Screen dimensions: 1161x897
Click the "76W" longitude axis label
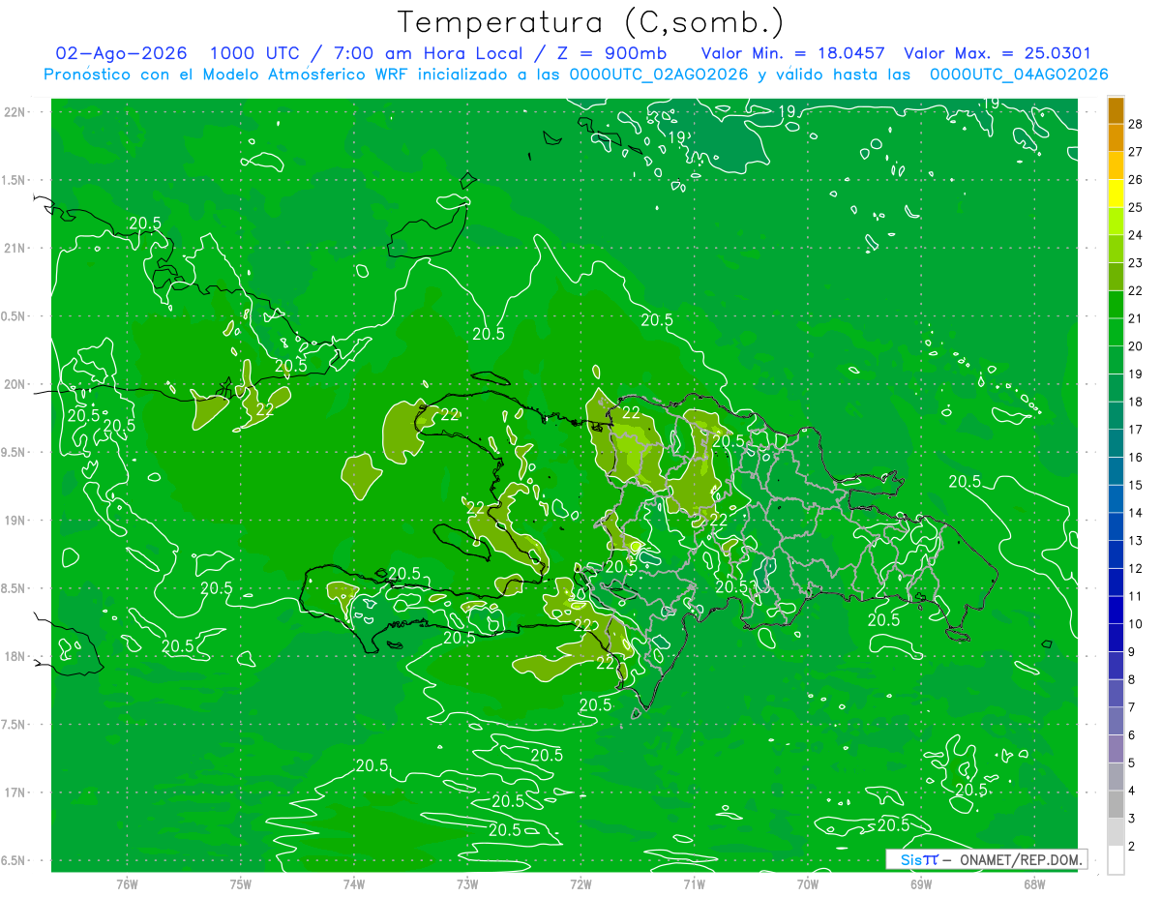(127, 883)
